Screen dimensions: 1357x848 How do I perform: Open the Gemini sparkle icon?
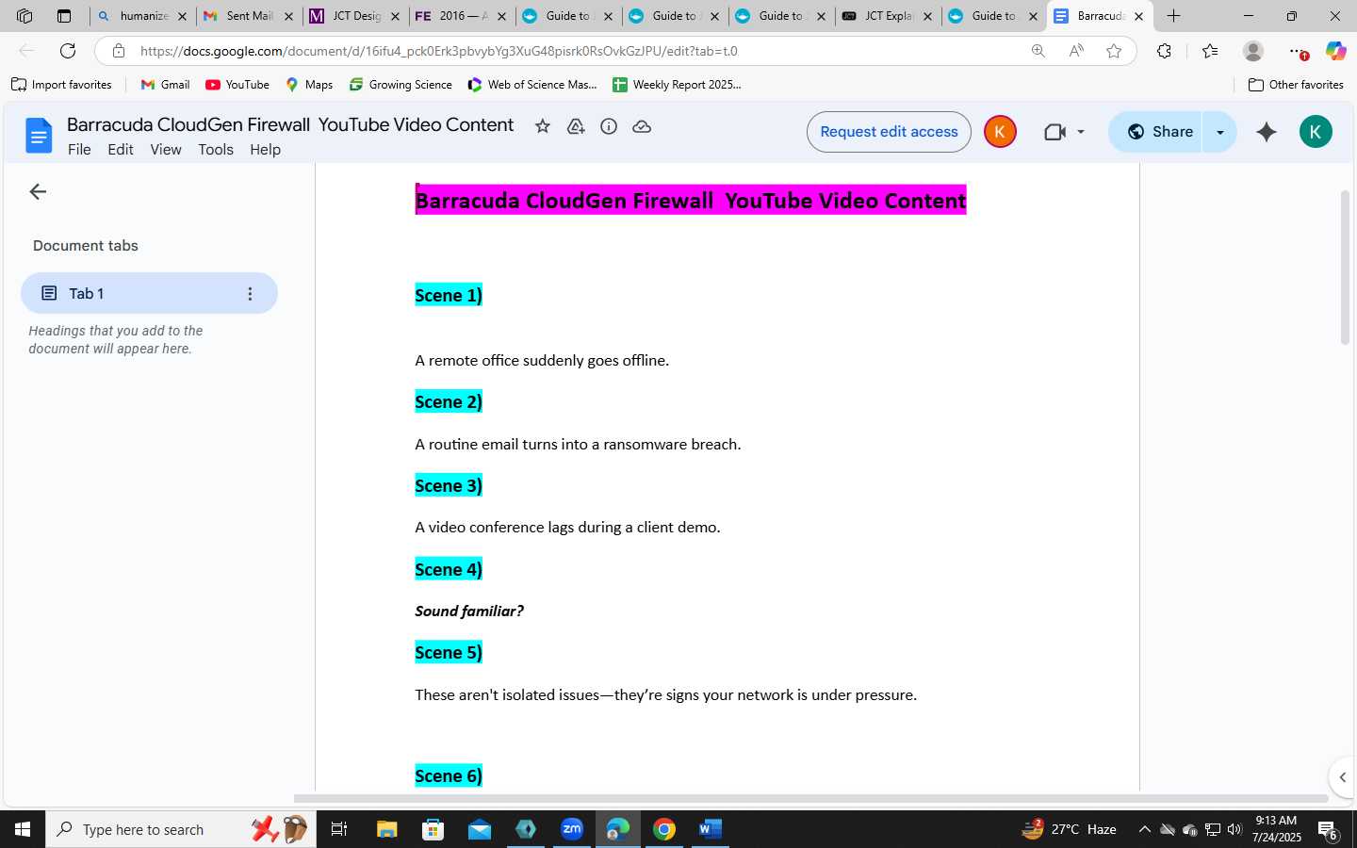click(1267, 132)
